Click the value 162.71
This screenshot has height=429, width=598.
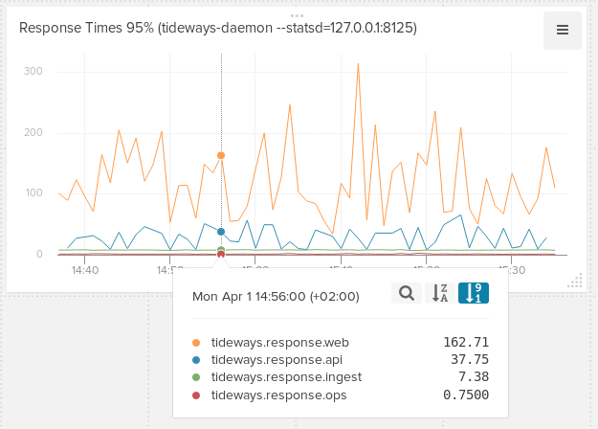pyautogui.click(x=466, y=343)
